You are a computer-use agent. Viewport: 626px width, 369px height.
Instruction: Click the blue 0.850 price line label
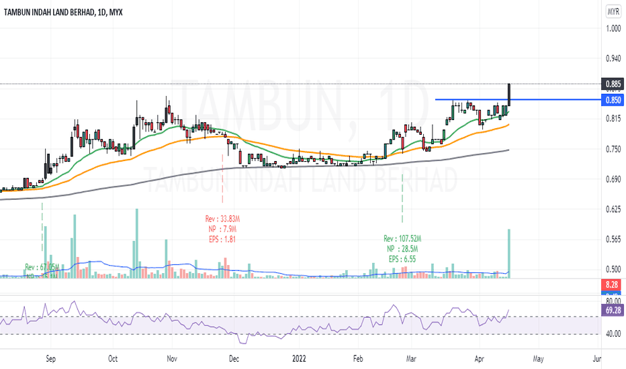pyautogui.click(x=613, y=100)
